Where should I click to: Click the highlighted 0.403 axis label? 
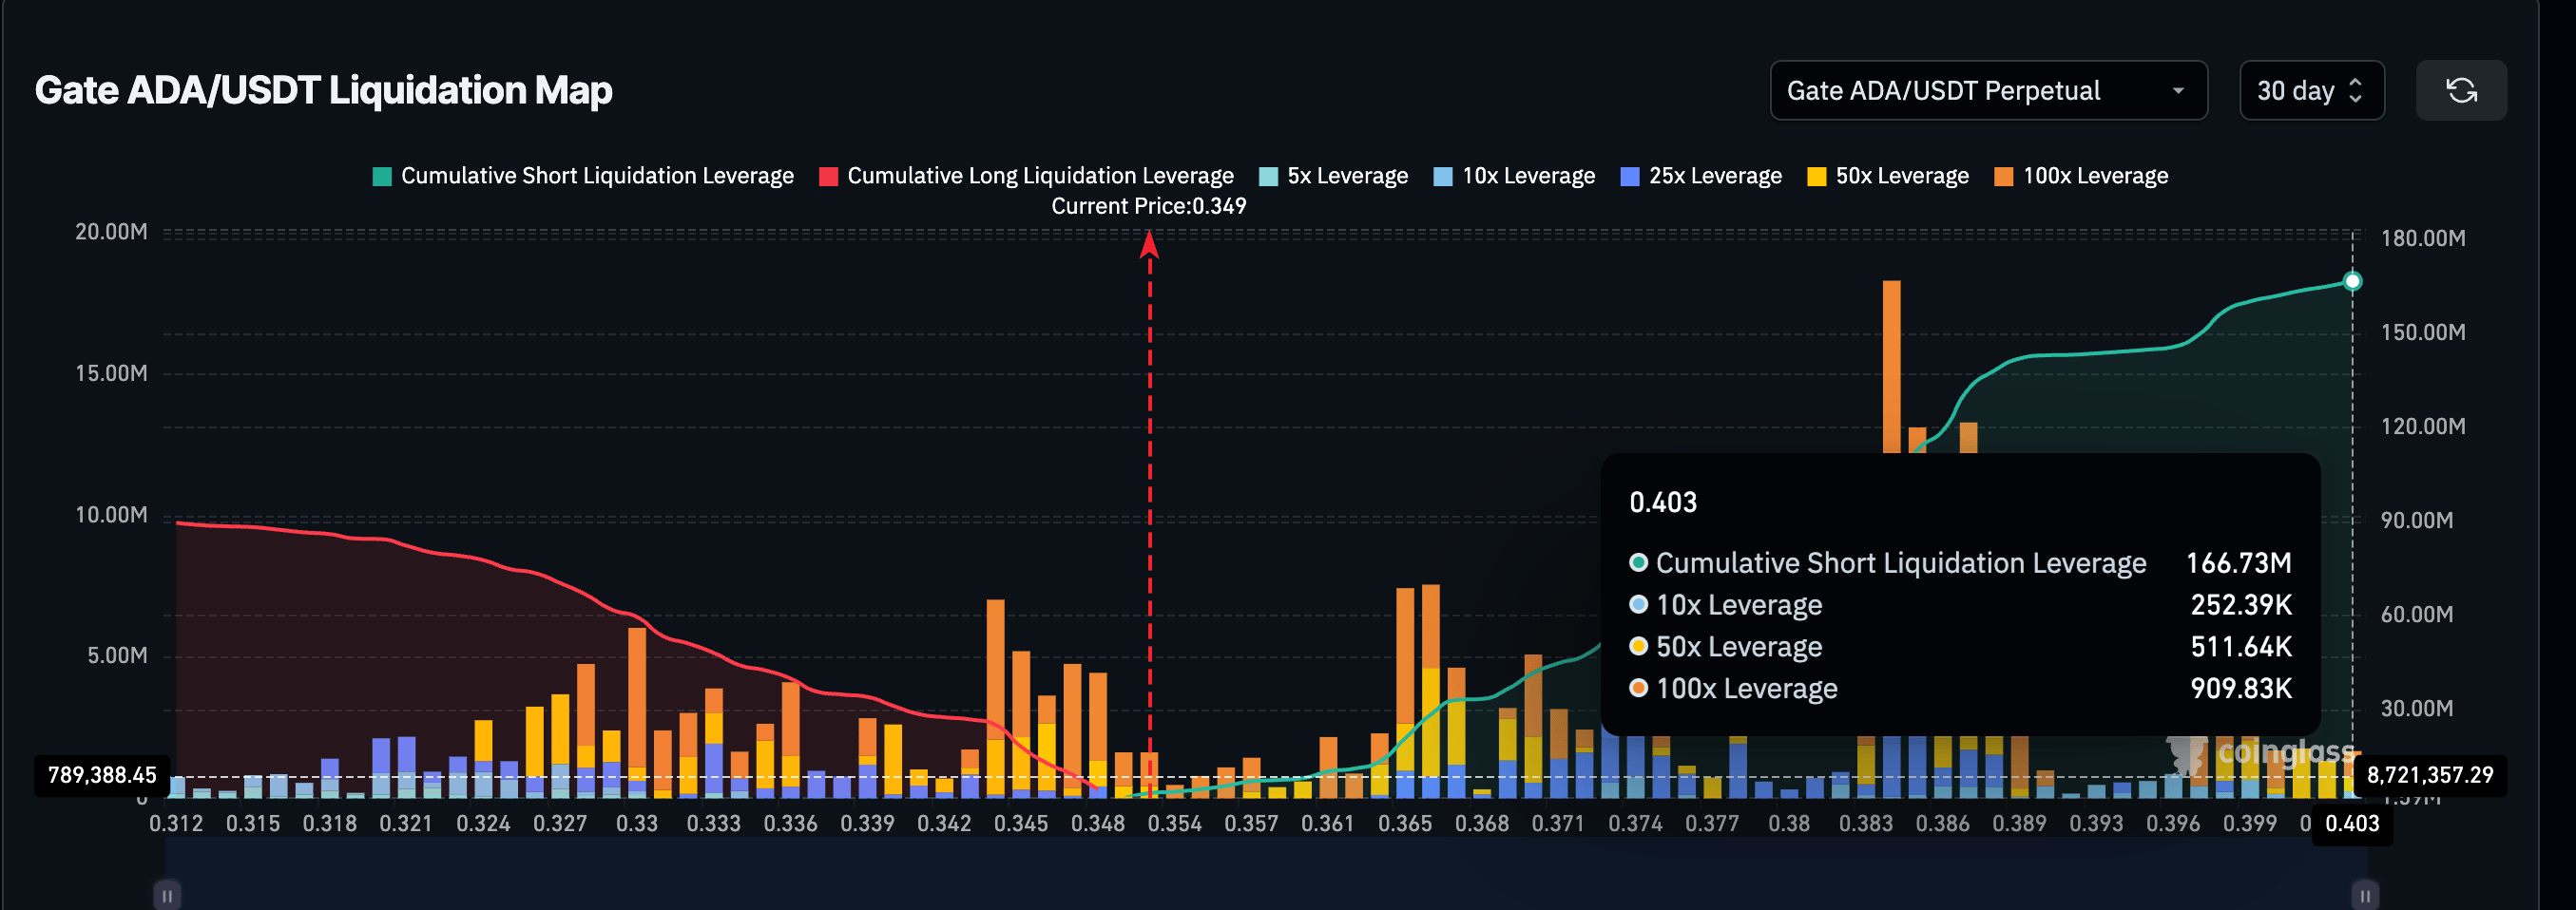pos(2352,825)
